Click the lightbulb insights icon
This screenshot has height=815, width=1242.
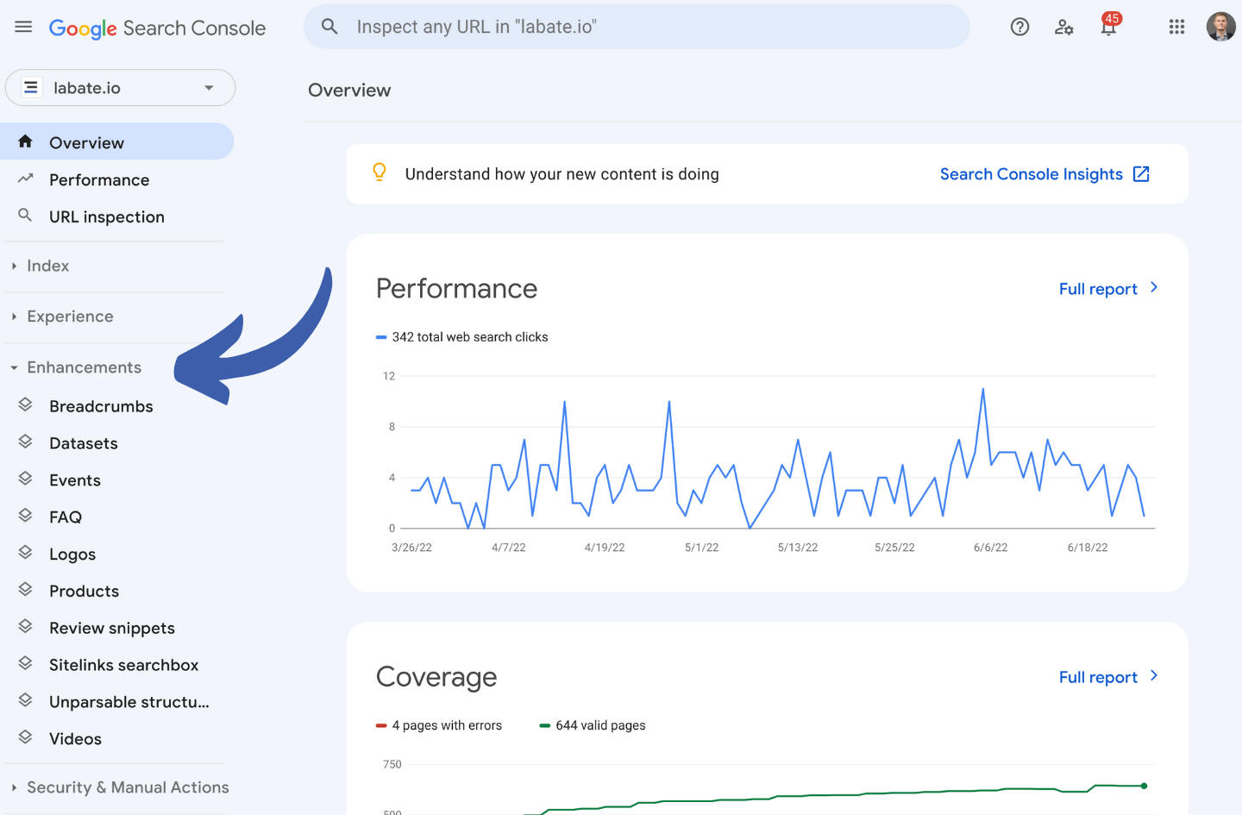point(379,172)
